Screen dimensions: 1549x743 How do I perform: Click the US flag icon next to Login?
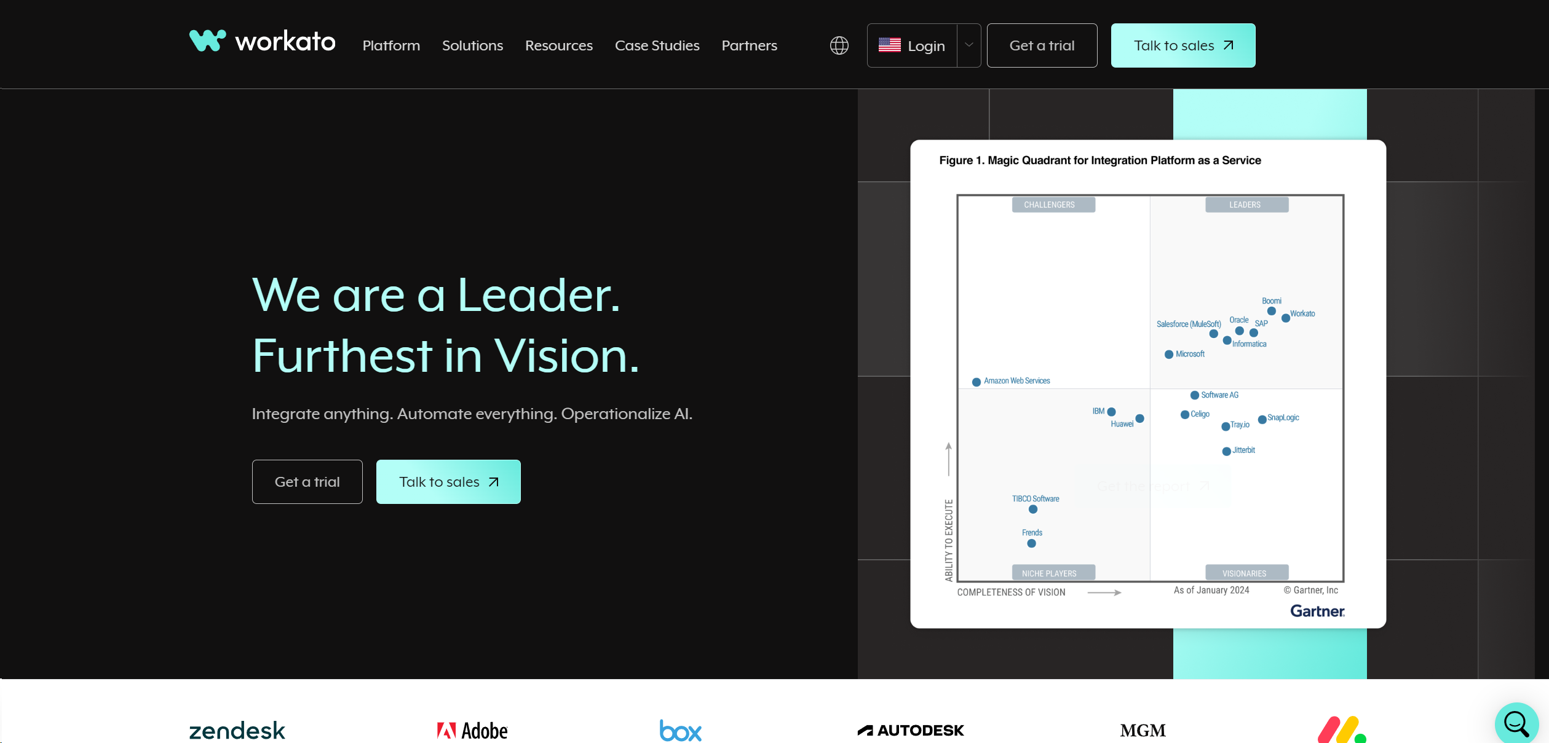[888, 44]
